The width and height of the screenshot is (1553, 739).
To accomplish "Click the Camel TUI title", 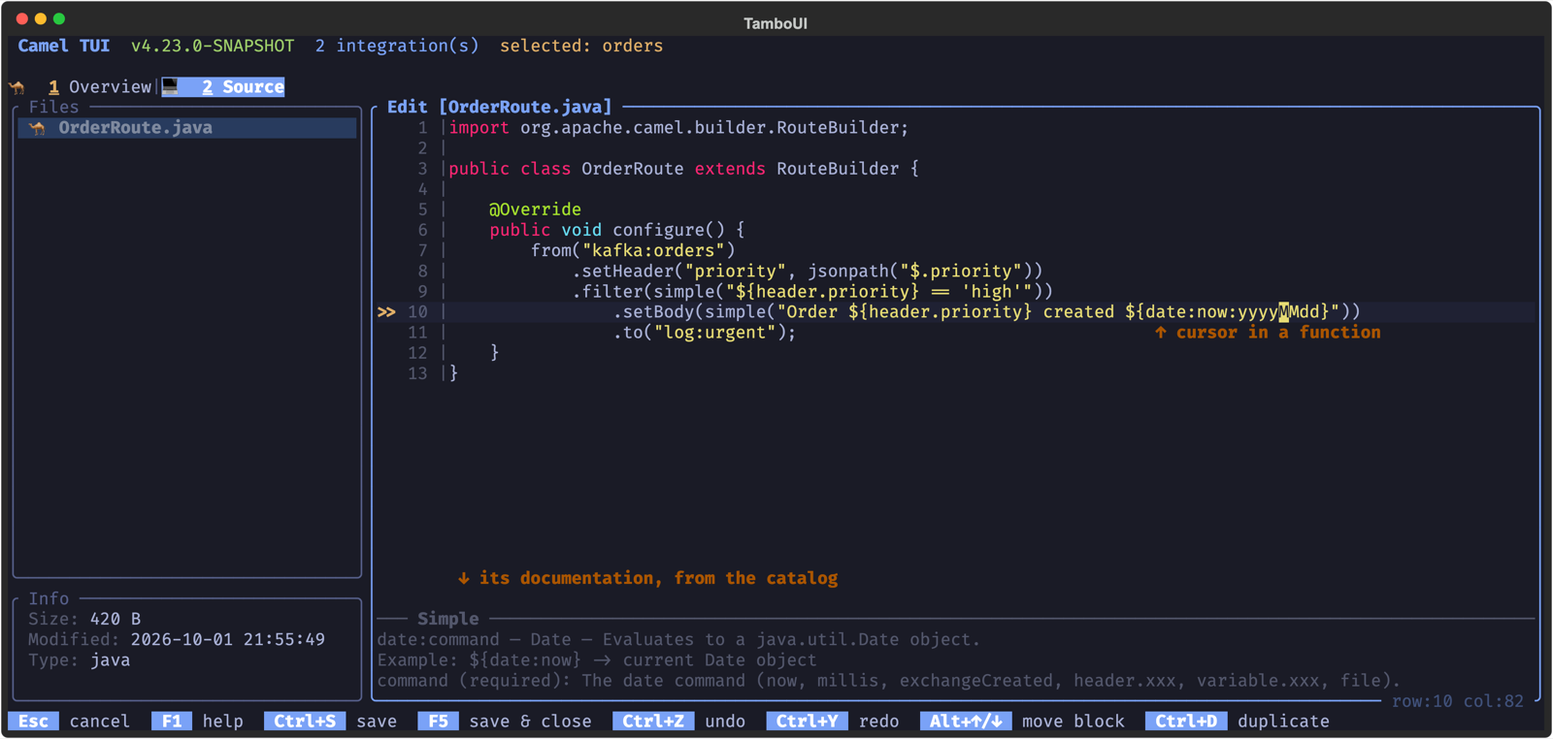I will (64, 47).
